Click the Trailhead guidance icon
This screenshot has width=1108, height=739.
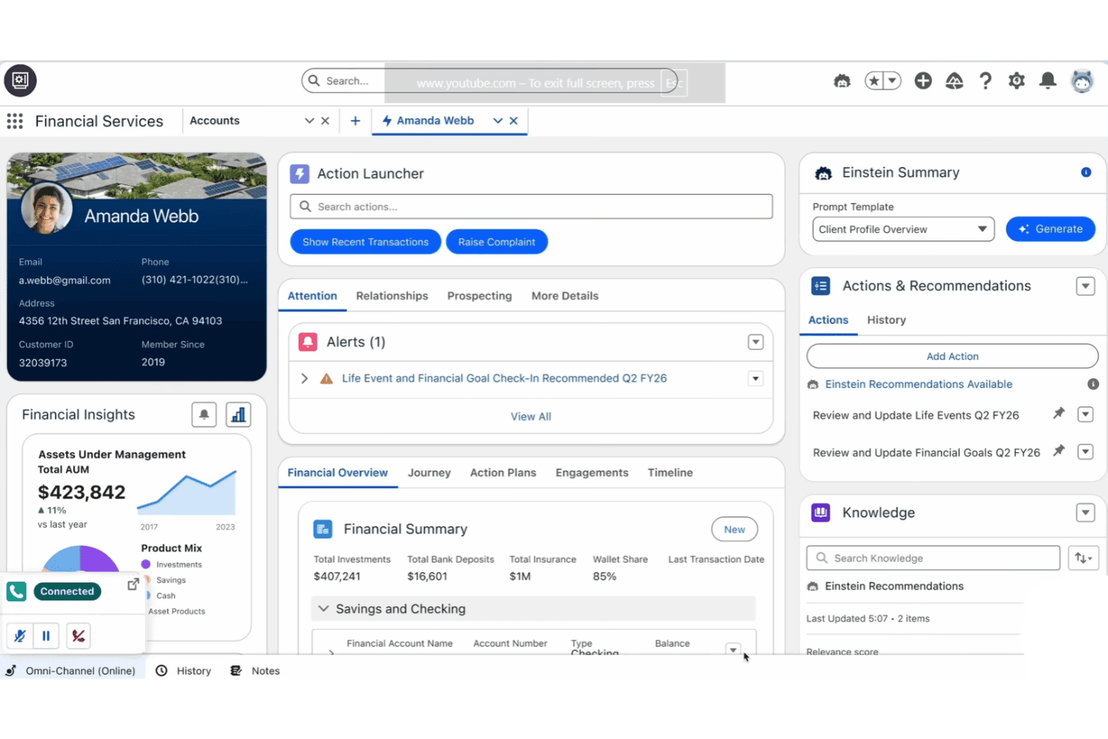tap(955, 81)
